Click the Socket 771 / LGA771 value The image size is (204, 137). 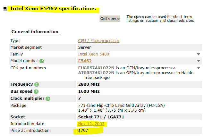click(x=100, y=117)
